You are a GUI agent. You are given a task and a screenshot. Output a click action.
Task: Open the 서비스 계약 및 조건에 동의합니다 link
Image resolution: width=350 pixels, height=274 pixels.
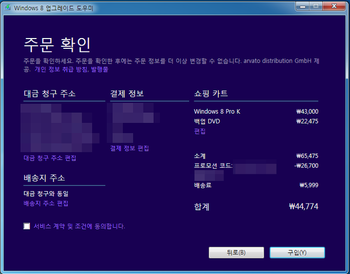tap(79, 226)
